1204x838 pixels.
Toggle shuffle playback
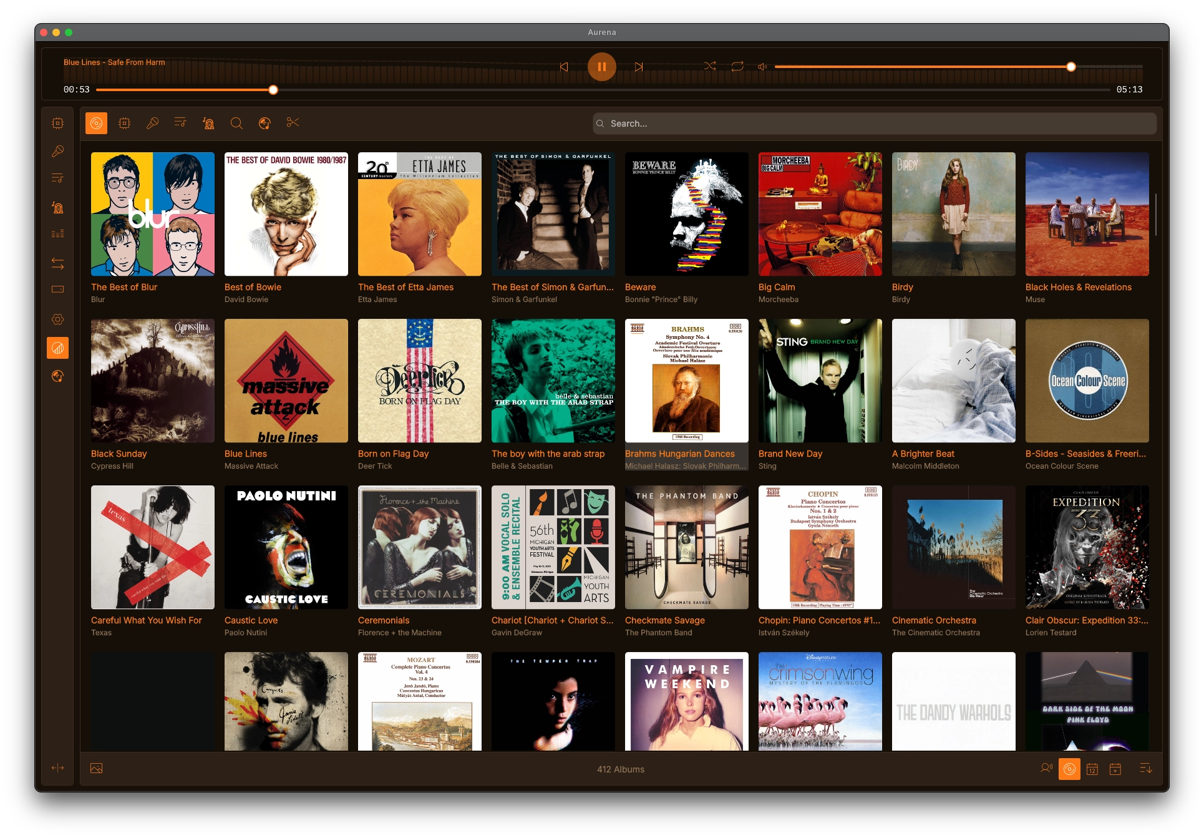710,66
